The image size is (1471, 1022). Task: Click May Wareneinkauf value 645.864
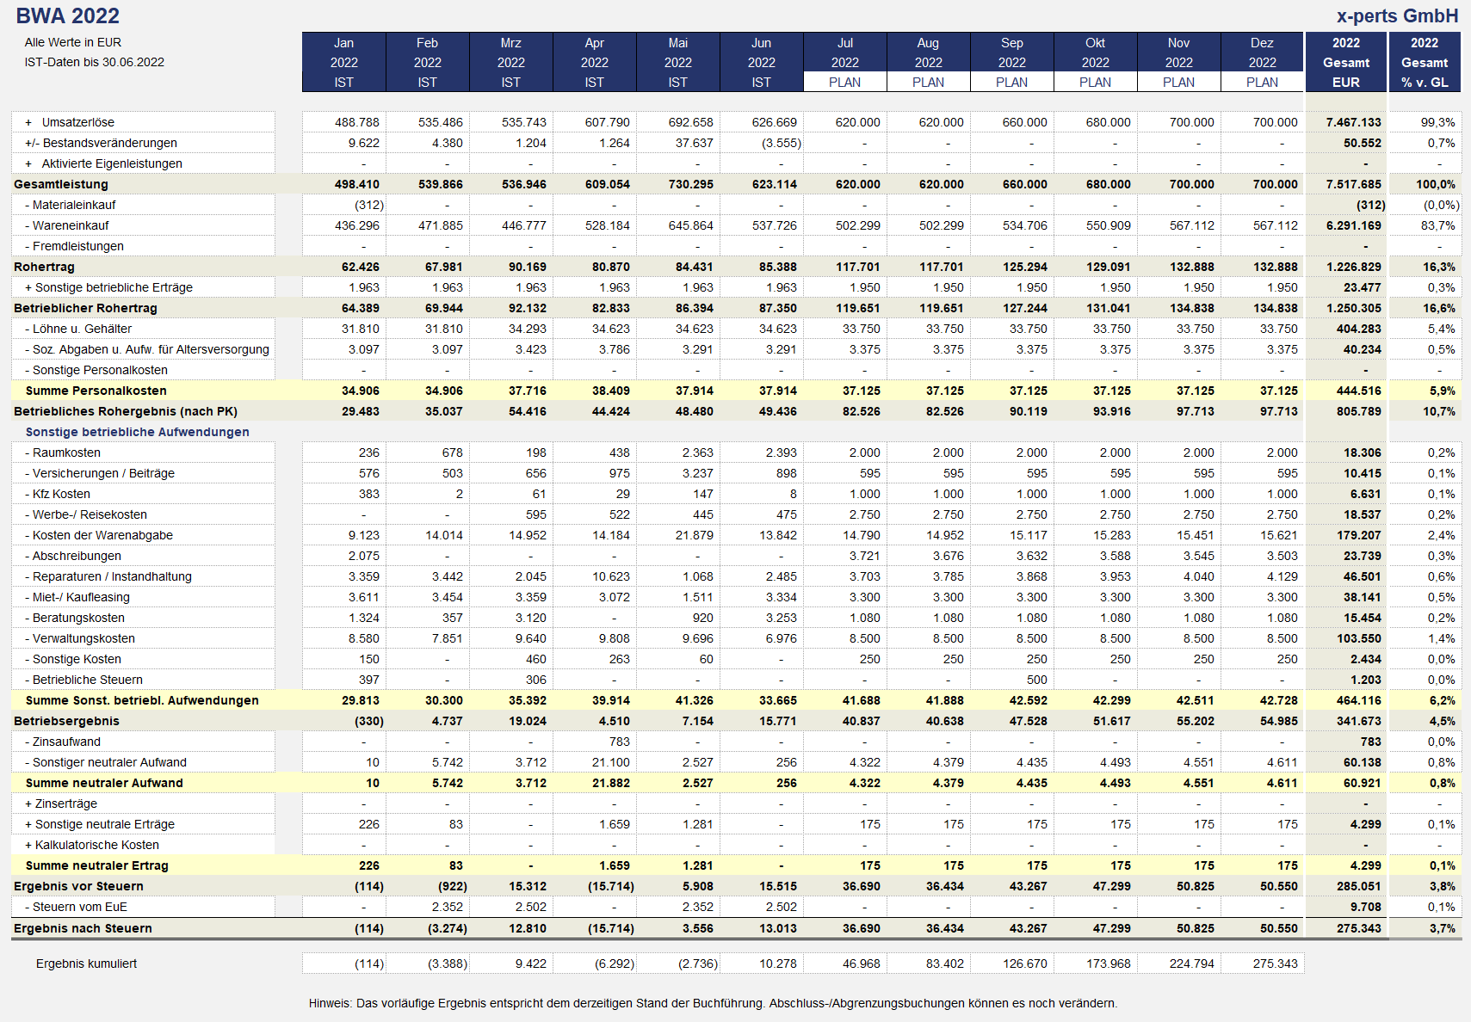click(x=690, y=225)
